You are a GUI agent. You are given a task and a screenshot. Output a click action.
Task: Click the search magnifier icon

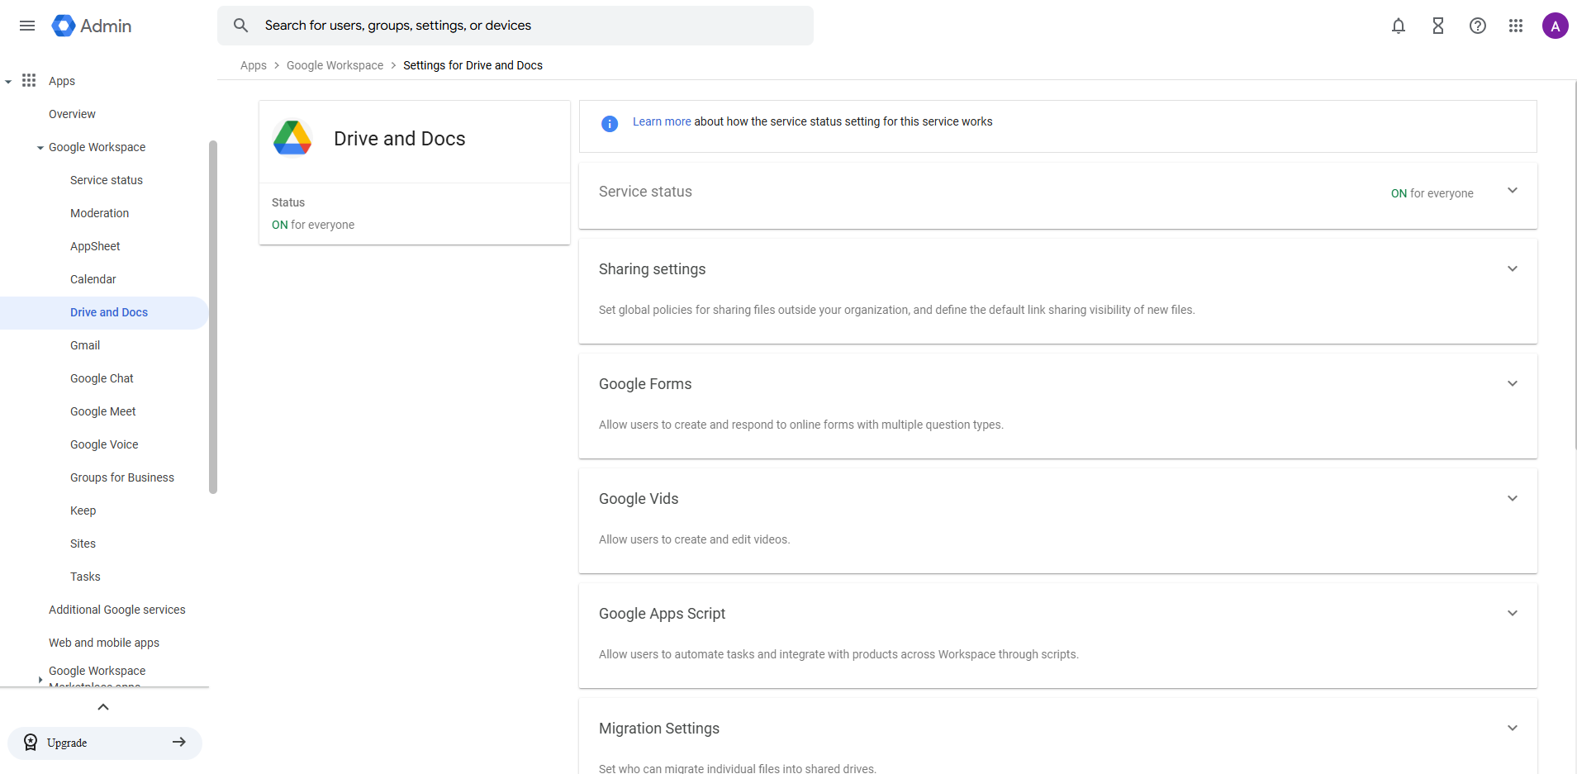[x=240, y=26]
